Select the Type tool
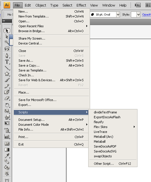The width and height of the screenshot is (151, 182). pyautogui.click(x=7, y=62)
